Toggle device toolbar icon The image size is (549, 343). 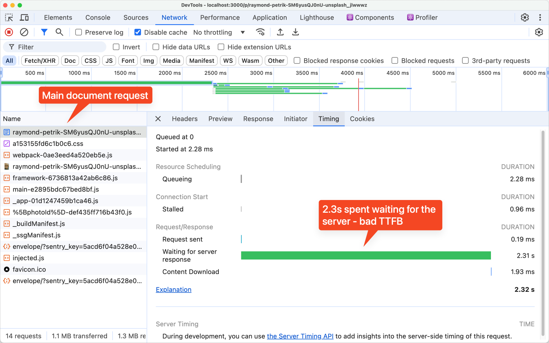click(x=24, y=17)
